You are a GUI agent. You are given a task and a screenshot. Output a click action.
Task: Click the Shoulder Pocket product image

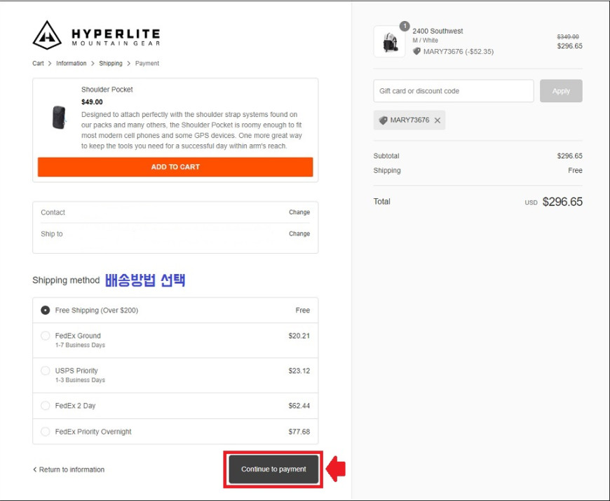tap(59, 118)
